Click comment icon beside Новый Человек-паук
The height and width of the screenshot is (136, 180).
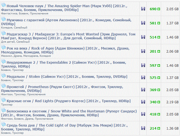pos(3,5)
